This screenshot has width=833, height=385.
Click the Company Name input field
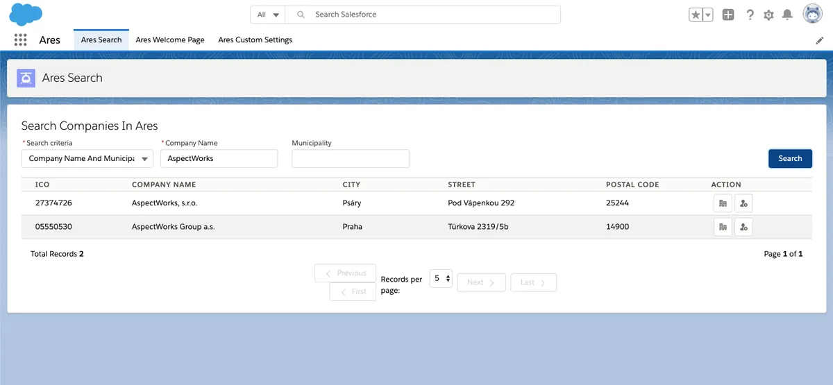(x=219, y=159)
